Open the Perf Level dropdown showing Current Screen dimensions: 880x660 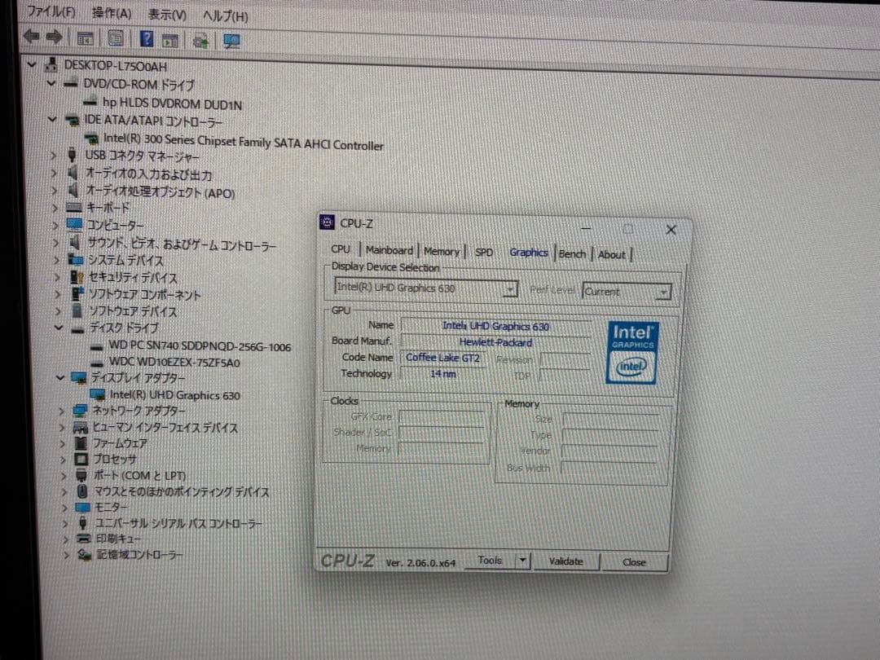click(x=665, y=291)
